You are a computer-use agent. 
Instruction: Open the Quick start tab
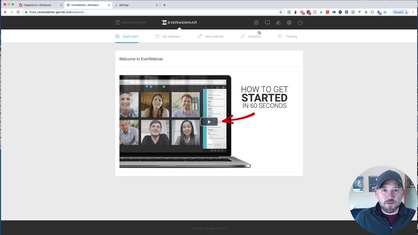click(127, 37)
